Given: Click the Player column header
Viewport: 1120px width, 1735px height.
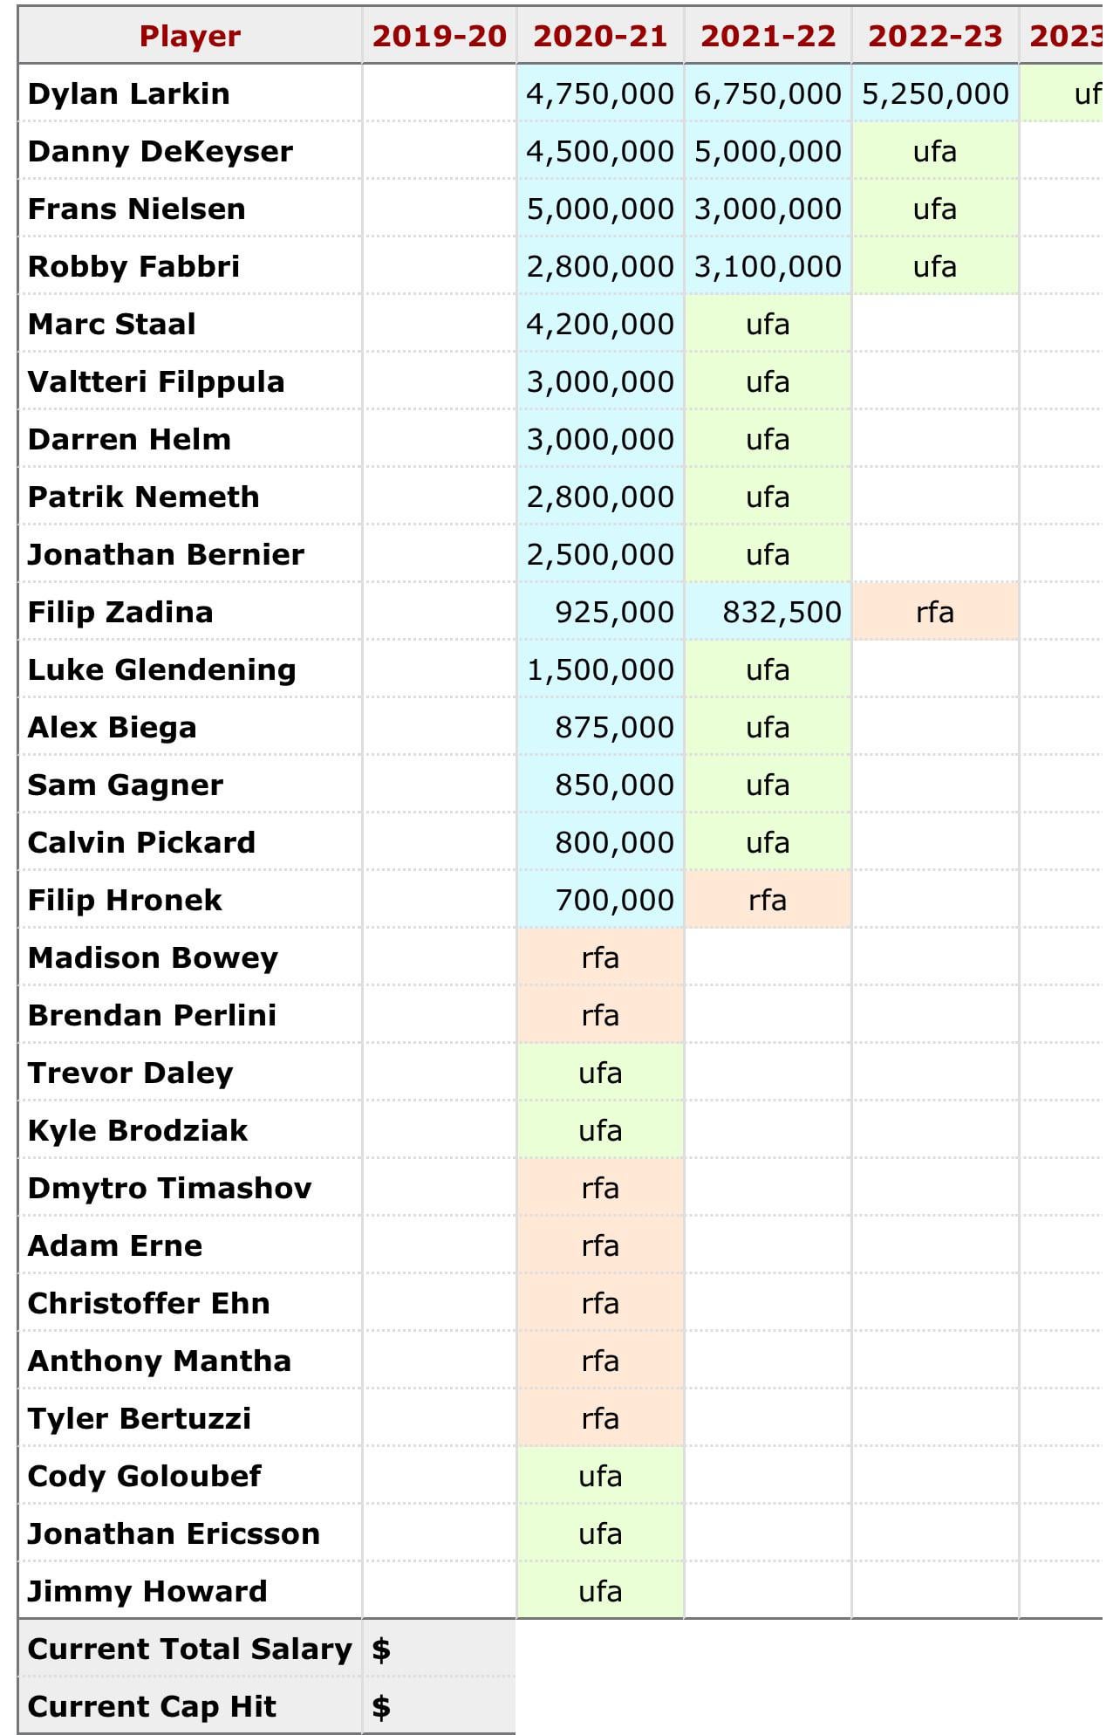Looking at the screenshot, I should (189, 36).
